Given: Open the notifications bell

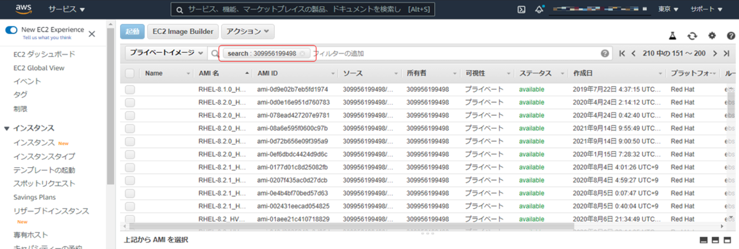Looking at the screenshot, I should tap(539, 9).
